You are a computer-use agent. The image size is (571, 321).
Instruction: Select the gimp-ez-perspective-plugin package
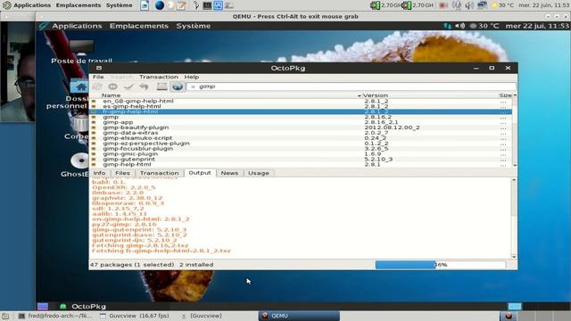pyautogui.click(x=301, y=144)
